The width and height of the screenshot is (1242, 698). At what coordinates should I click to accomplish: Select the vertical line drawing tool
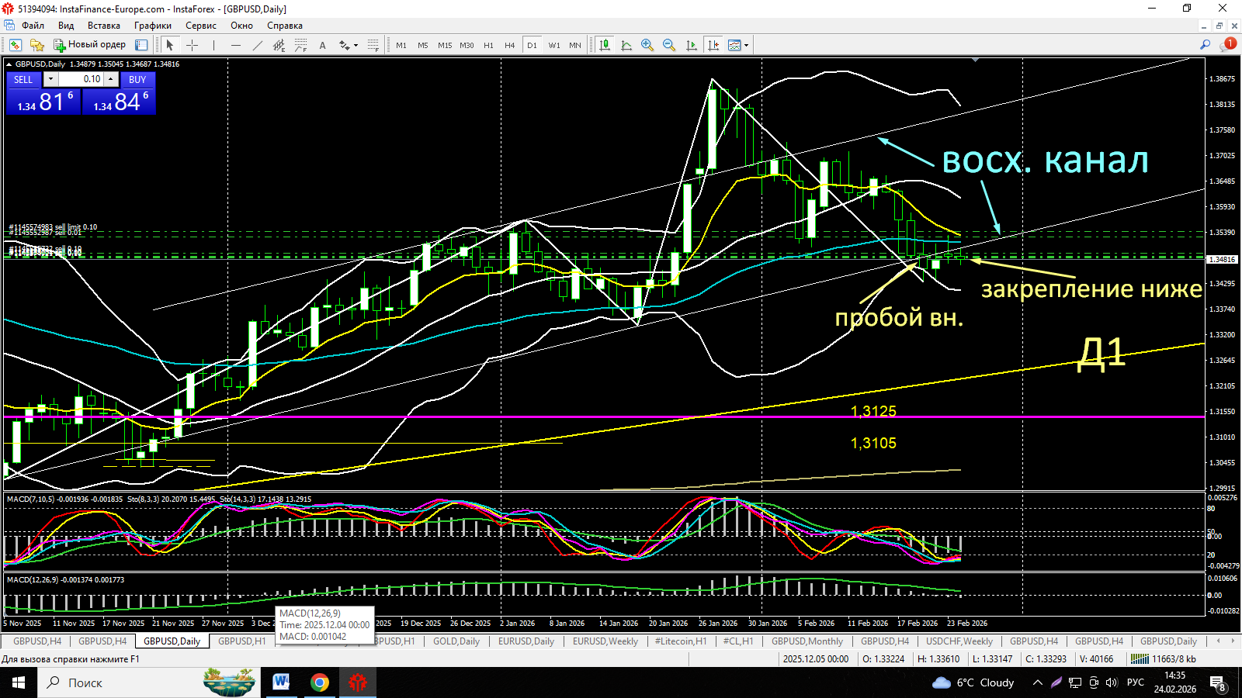213,45
